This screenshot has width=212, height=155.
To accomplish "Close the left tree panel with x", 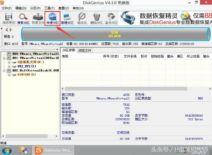I will (57, 49).
